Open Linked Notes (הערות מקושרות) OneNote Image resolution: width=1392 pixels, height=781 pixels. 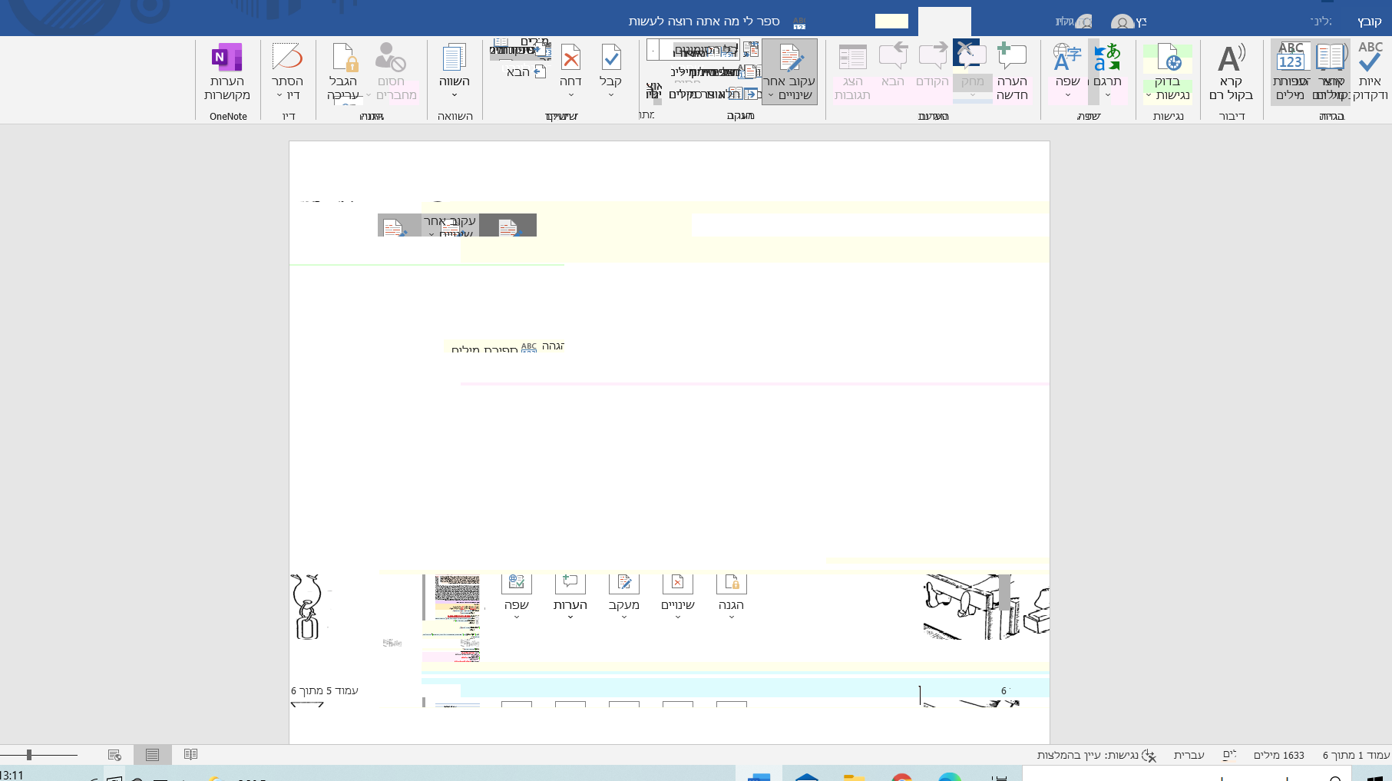227,71
